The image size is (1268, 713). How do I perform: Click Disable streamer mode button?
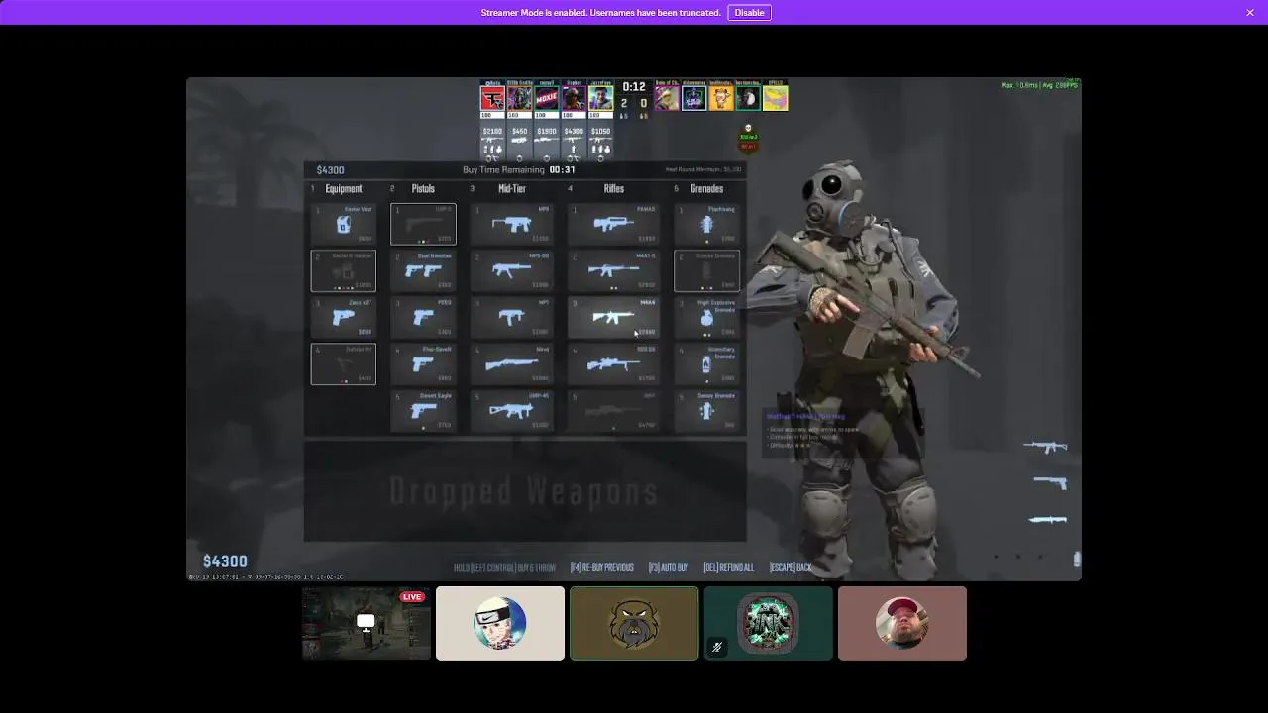coord(749,13)
